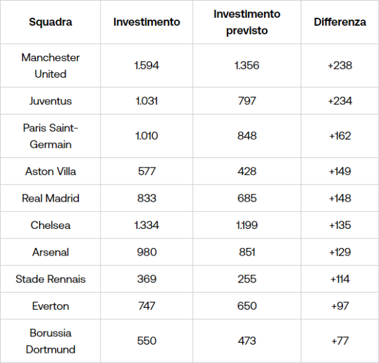The image size is (379, 363).
Task: Click the Arsenal team cell
Action: [x=51, y=252]
